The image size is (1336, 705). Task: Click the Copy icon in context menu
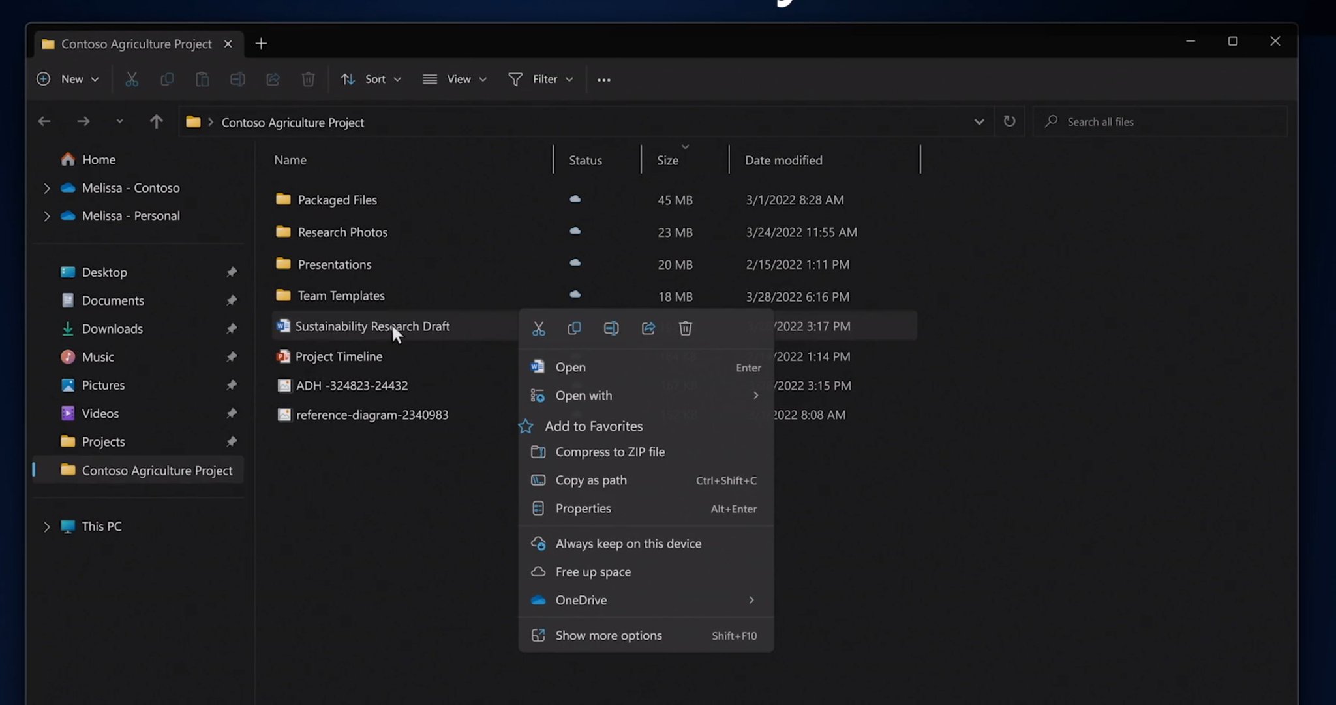(574, 328)
